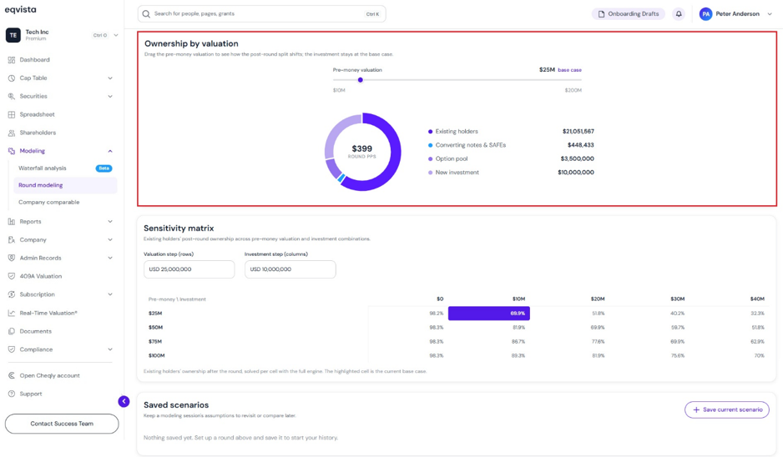Click the Beta badge
Viewport: 783px width, 457px height.
[x=104, y=168]
